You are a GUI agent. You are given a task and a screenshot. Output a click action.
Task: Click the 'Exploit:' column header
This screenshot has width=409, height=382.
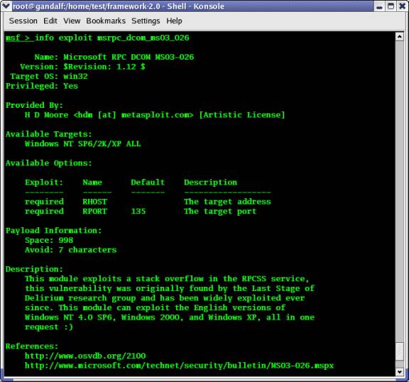point(44,182)
